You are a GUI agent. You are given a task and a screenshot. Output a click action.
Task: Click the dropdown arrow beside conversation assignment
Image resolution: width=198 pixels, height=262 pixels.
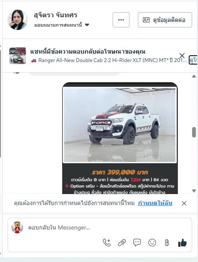(x=87, y=25)
